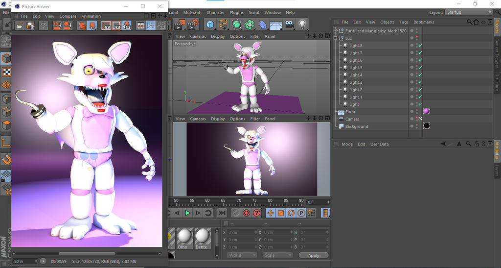The image size is (501, 268).
Task: Open the Plugins menu
Action: tap(236, 12)
